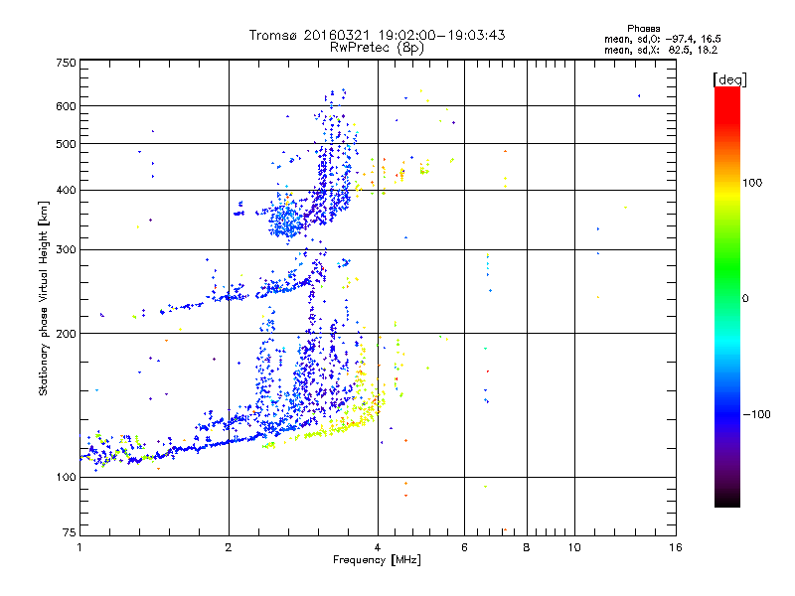
Task: Click the y-axis tick label '750'
Action: coord(66,63)
